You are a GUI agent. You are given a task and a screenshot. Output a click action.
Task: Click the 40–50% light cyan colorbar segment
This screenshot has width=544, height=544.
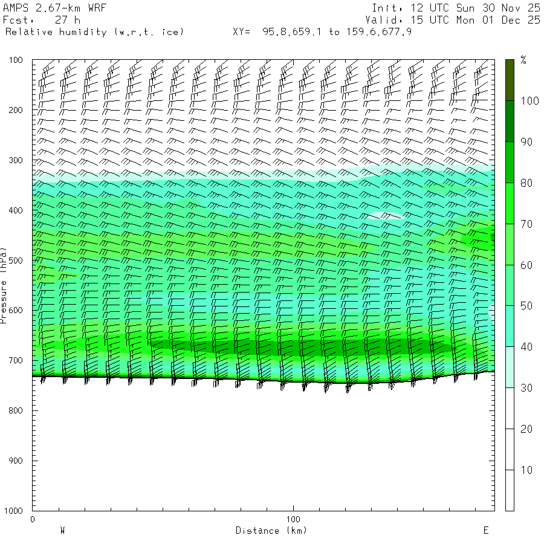pos(510,326)
